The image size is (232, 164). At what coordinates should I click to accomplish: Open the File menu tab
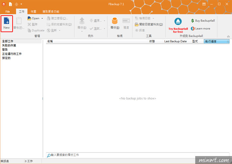pos(8,12)
